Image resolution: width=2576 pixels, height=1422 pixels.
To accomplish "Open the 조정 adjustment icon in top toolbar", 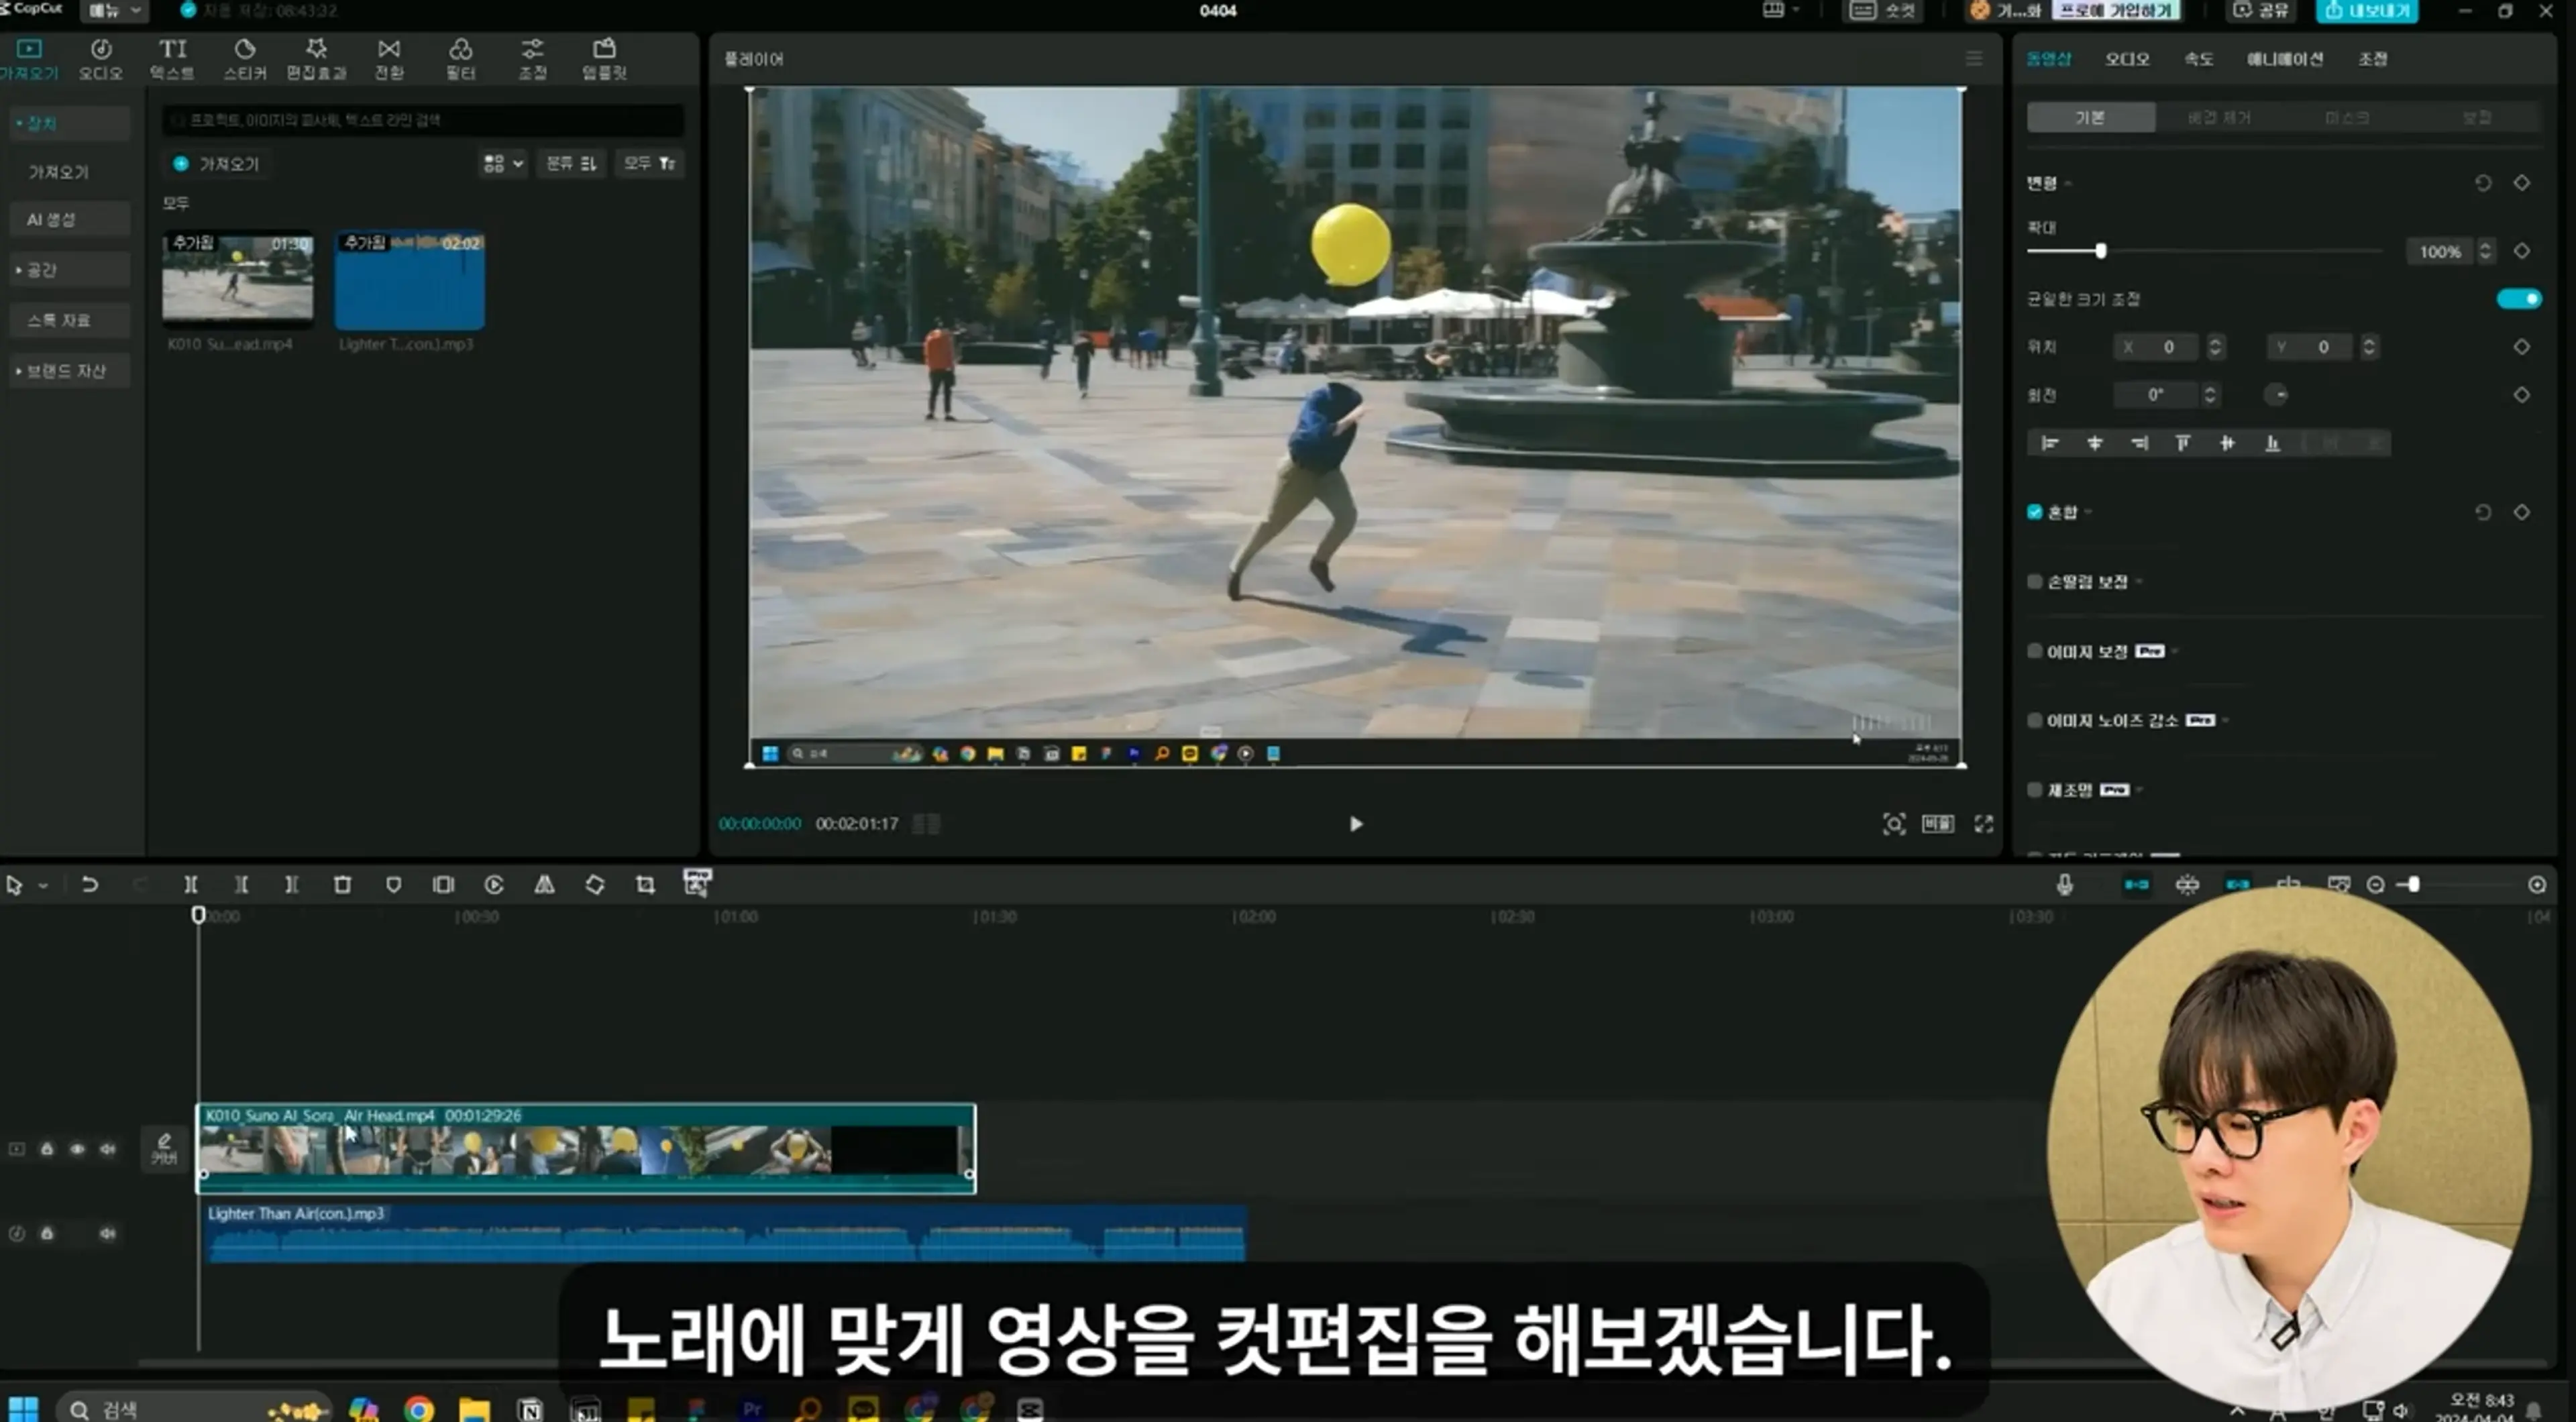I will coord(533,59).
